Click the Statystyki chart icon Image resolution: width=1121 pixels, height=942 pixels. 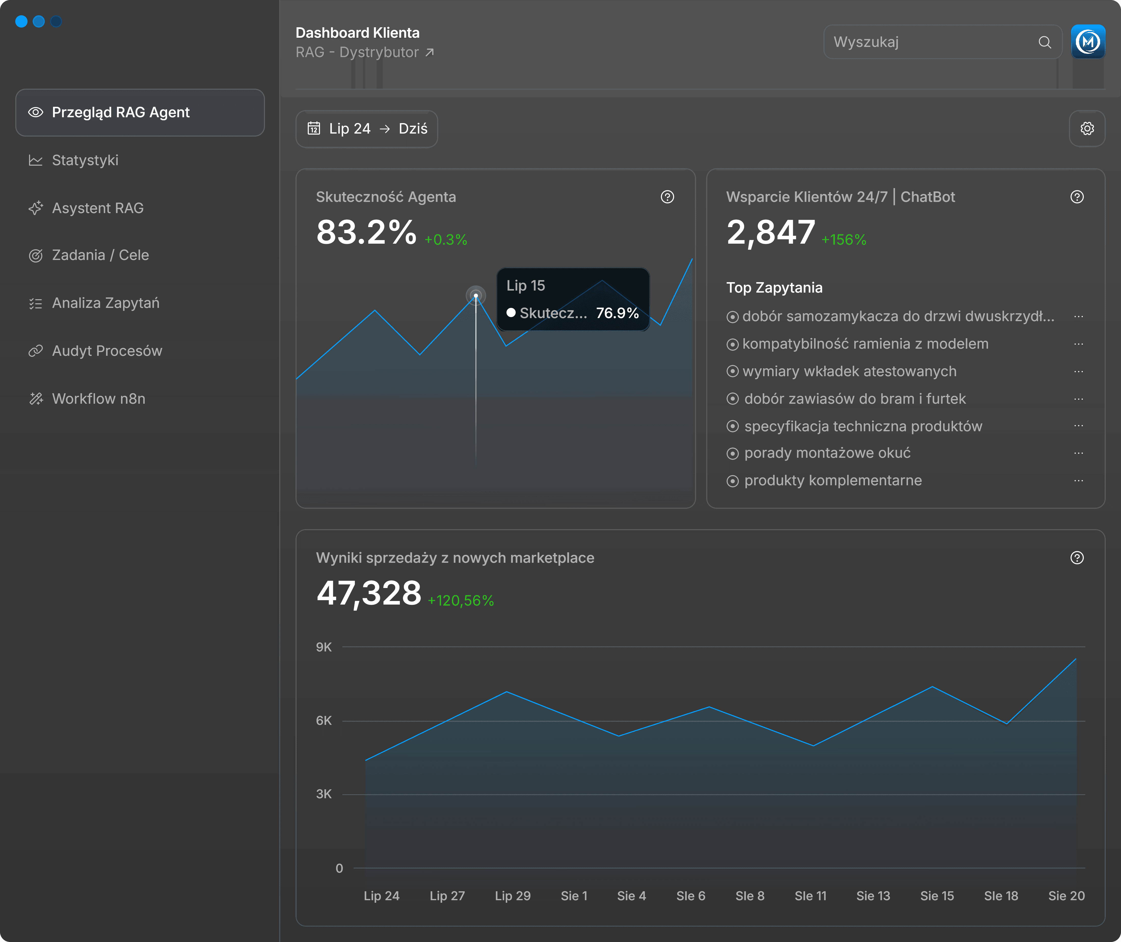click(36, 160)
